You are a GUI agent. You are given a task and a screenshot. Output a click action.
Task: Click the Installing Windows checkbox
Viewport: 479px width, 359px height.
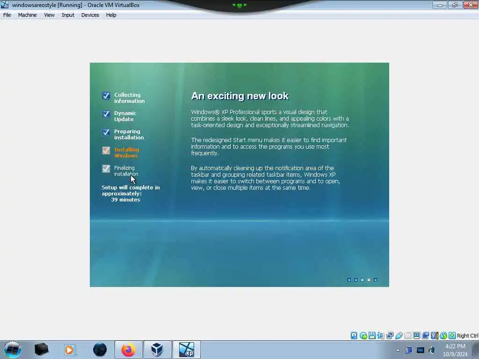106,151
